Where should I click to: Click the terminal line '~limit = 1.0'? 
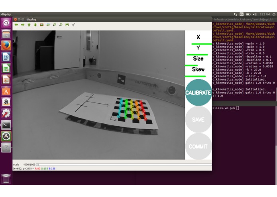click(x=256, y=76)
